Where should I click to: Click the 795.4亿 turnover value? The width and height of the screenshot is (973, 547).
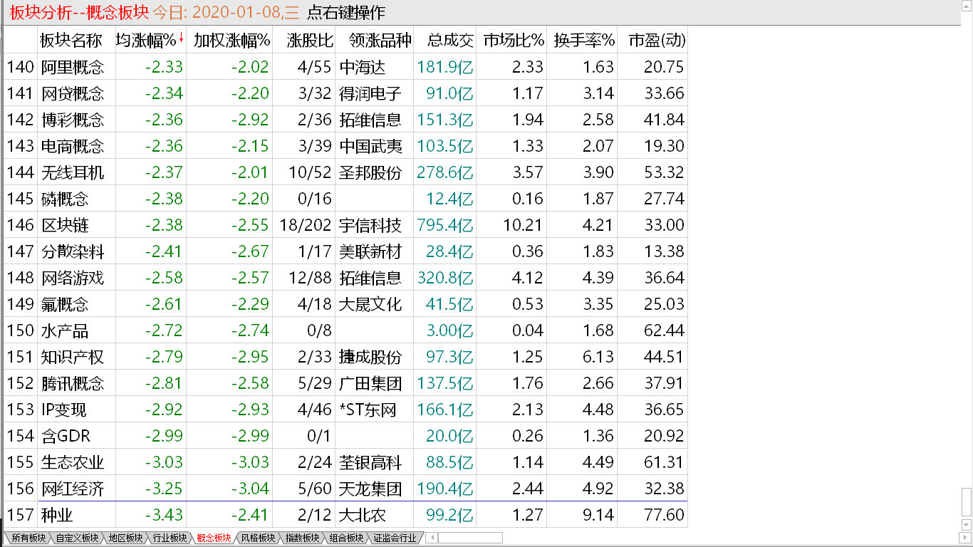(x=445, y=225)
